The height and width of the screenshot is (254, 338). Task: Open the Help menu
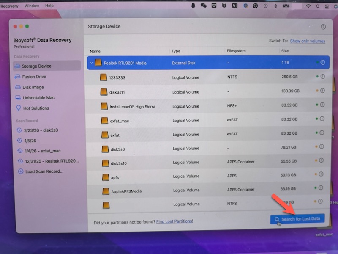point(49,6)
